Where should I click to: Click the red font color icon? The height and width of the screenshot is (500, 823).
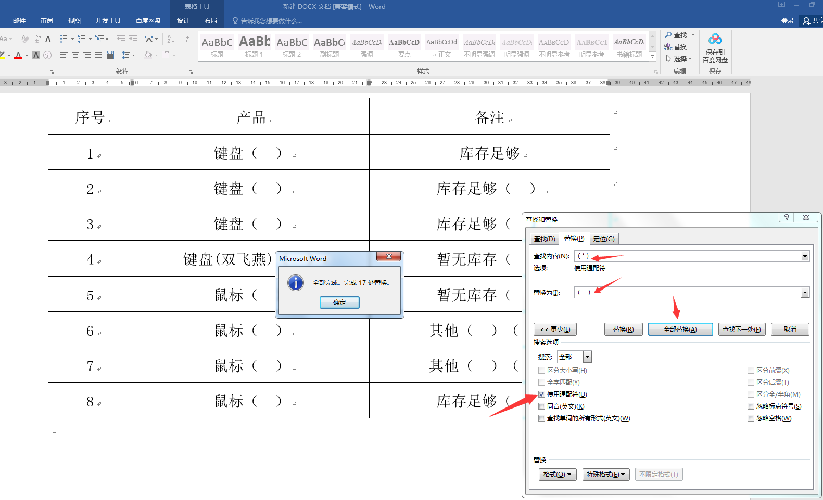(19, 55)
